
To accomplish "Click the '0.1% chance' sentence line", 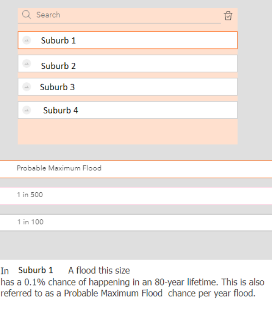I will 132,282.
